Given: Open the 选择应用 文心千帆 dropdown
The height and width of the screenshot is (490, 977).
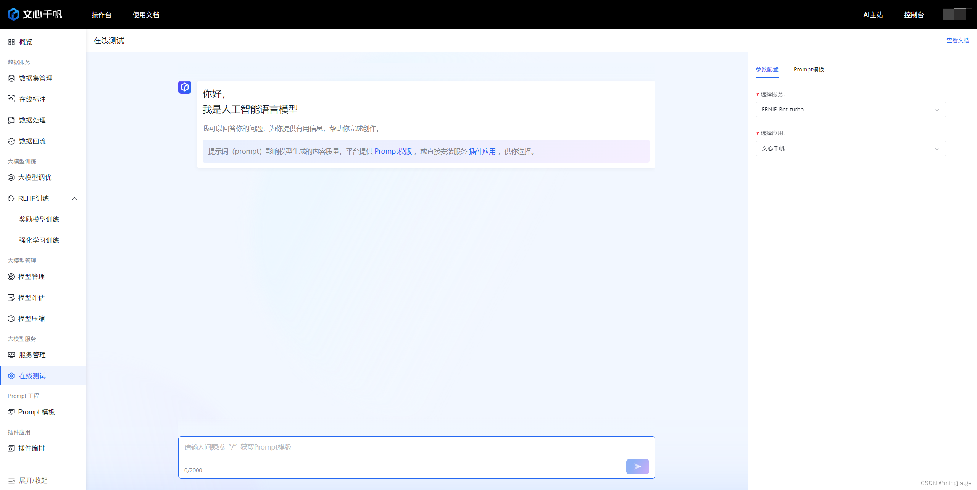Looking at the screenshot, I should [x=850, y=148].
